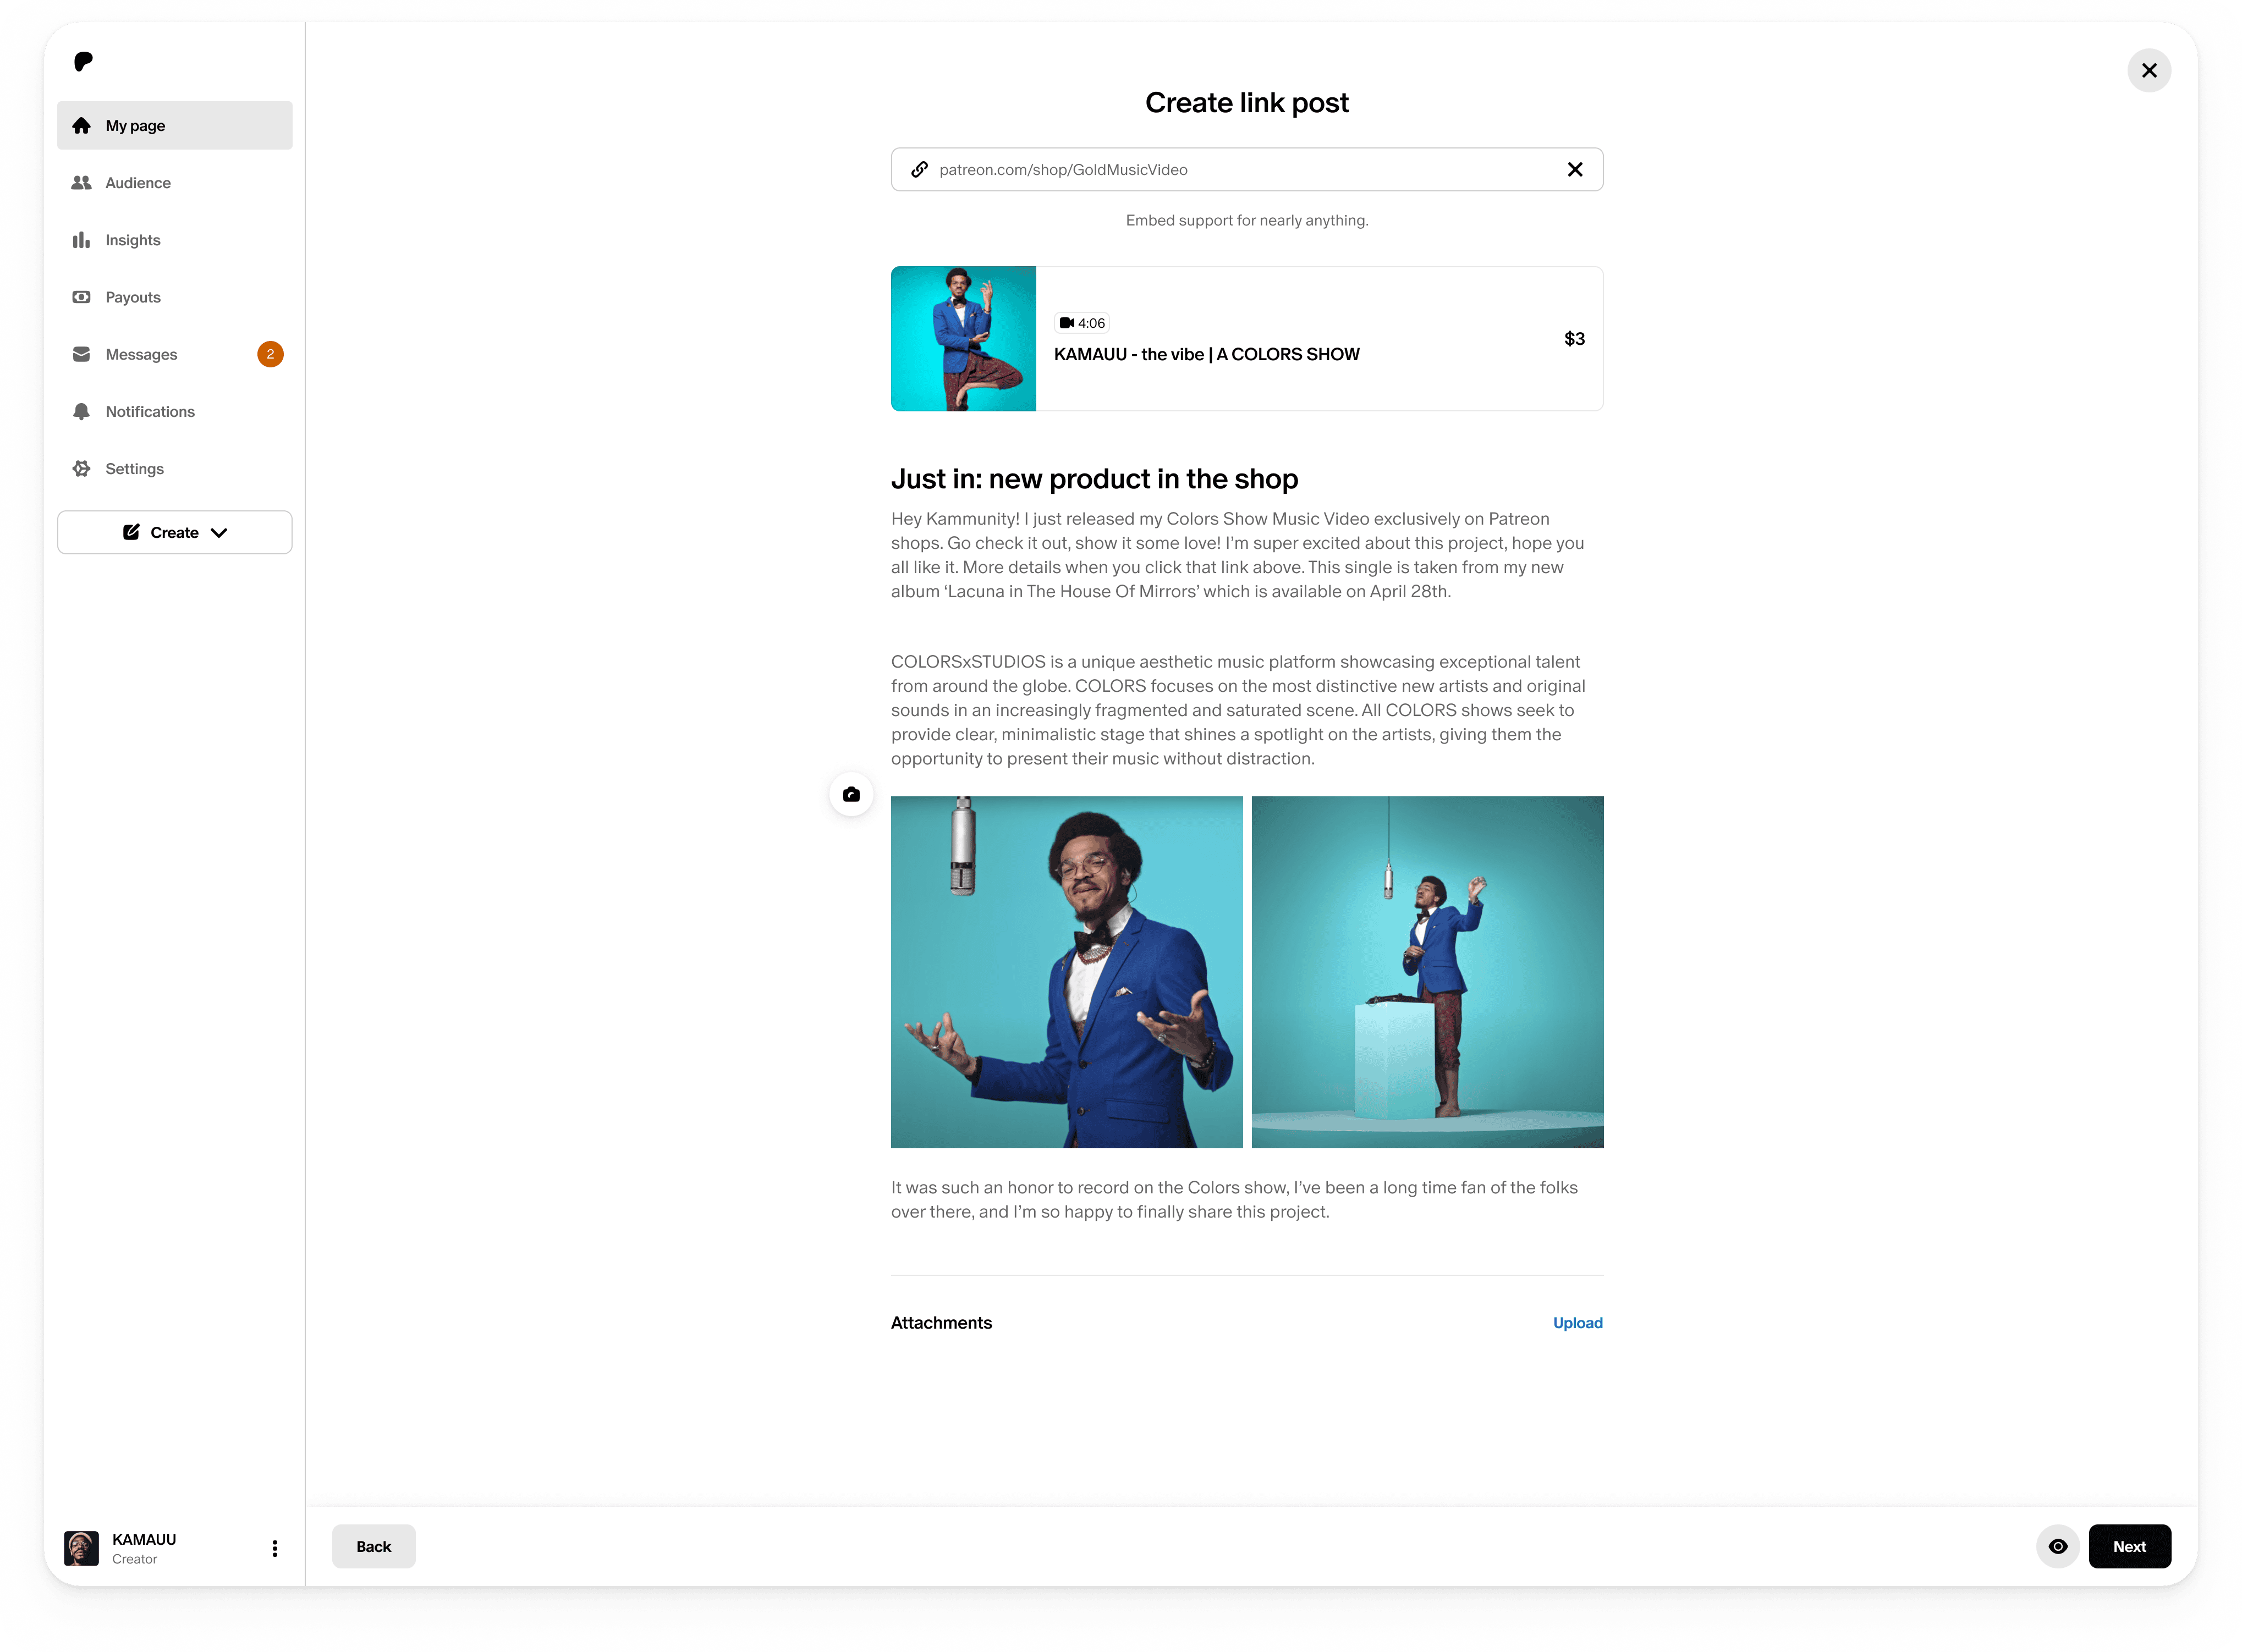Click the Notifications bell icon
This screenshot has width=2242, height=1652.
(x=82, y=412)
